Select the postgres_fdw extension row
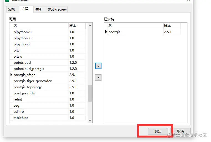This screenshot has height=142, width=211. click(x=47, y=93)
